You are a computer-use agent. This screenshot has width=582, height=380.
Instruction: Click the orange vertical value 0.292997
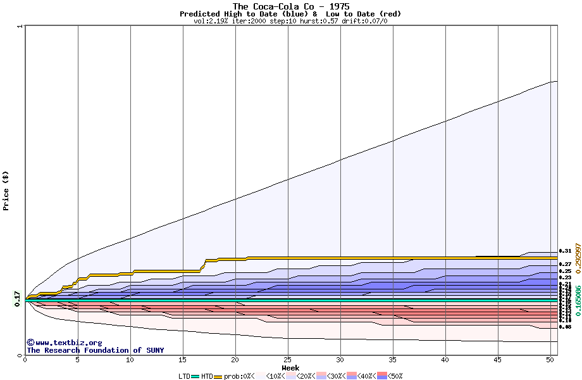[578, 258]
